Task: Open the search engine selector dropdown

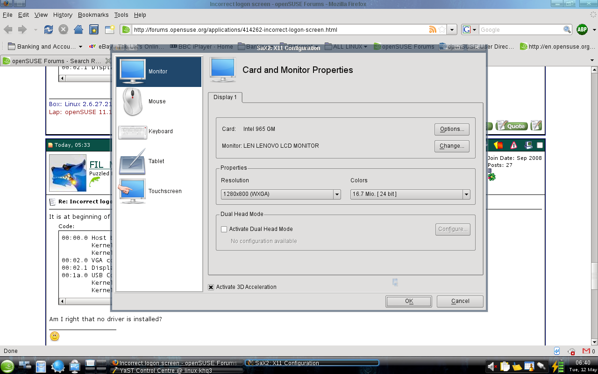Action: [x=470, y=29]
